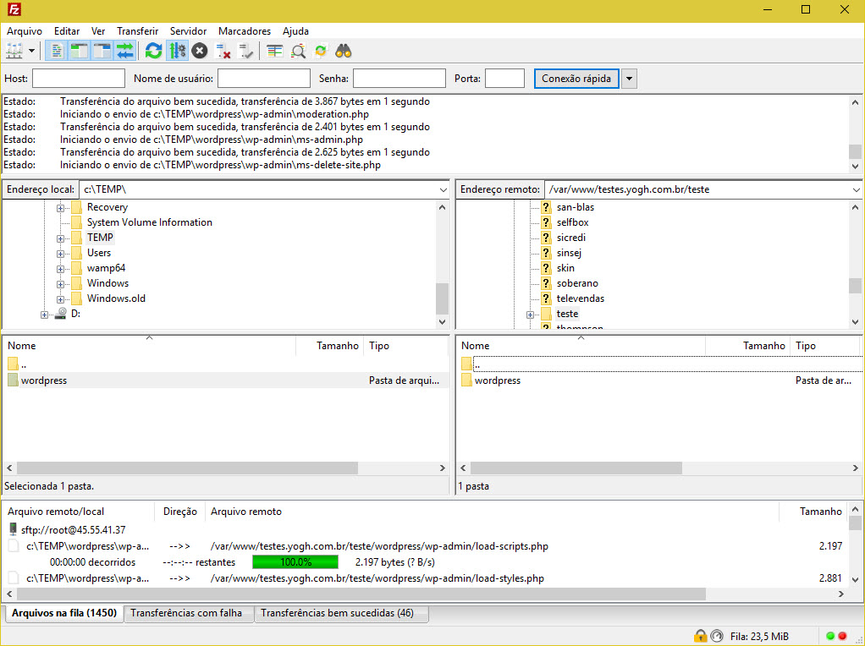Expand the Users folder node

(61, 255)
